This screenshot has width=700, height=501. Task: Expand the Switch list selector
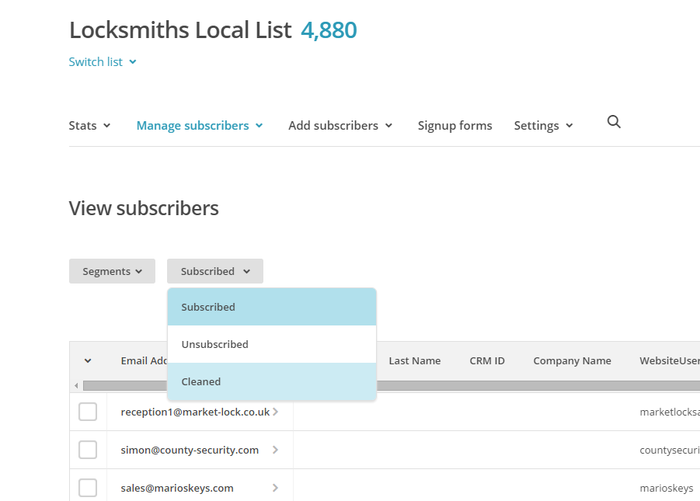click(x=103, y=62)
